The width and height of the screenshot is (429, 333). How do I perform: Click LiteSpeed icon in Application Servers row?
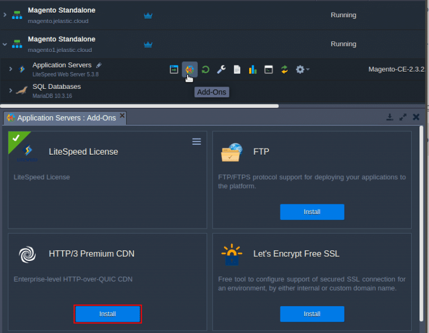tap(22, 69)
